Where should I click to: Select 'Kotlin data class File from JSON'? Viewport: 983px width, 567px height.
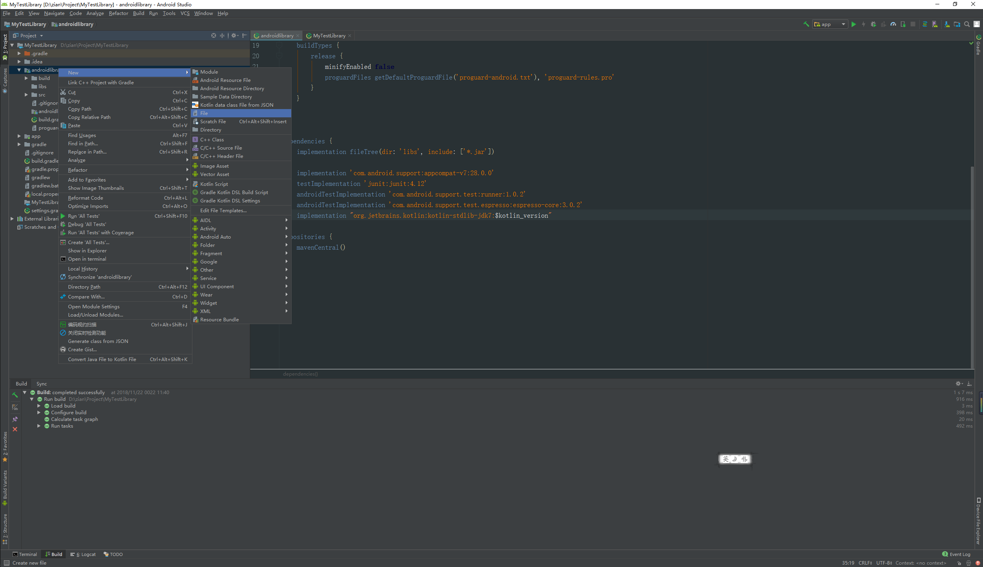236,105
